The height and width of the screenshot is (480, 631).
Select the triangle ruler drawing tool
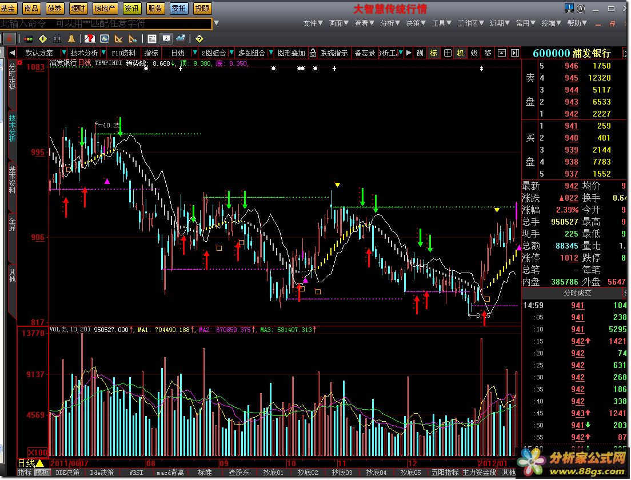click(x=118, y=39)
